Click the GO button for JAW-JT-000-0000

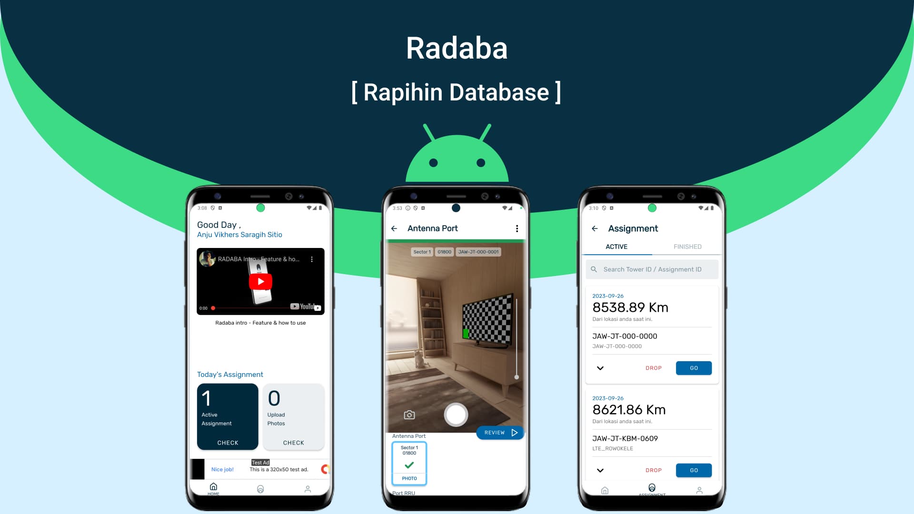694,368
